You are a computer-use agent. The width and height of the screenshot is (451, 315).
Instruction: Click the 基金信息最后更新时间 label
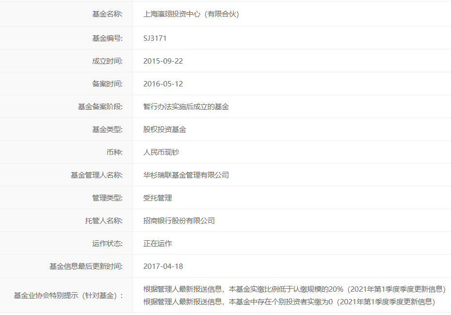(x=86, y=266)
